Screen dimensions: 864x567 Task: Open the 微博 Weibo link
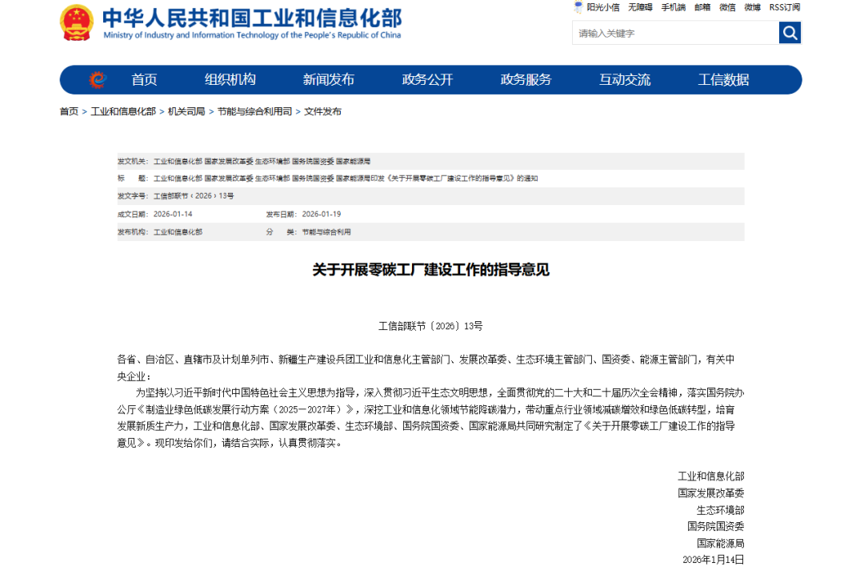pyautogui.click(x=753, y=7)
